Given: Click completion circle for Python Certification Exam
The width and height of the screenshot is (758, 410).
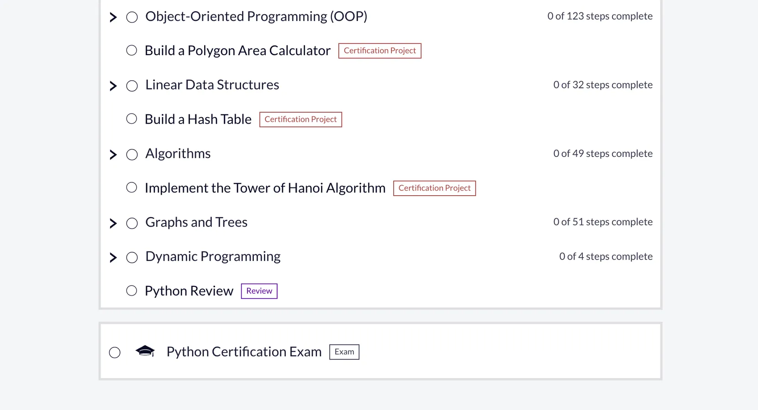Looking at the screenshot, I should click(115, 353).
